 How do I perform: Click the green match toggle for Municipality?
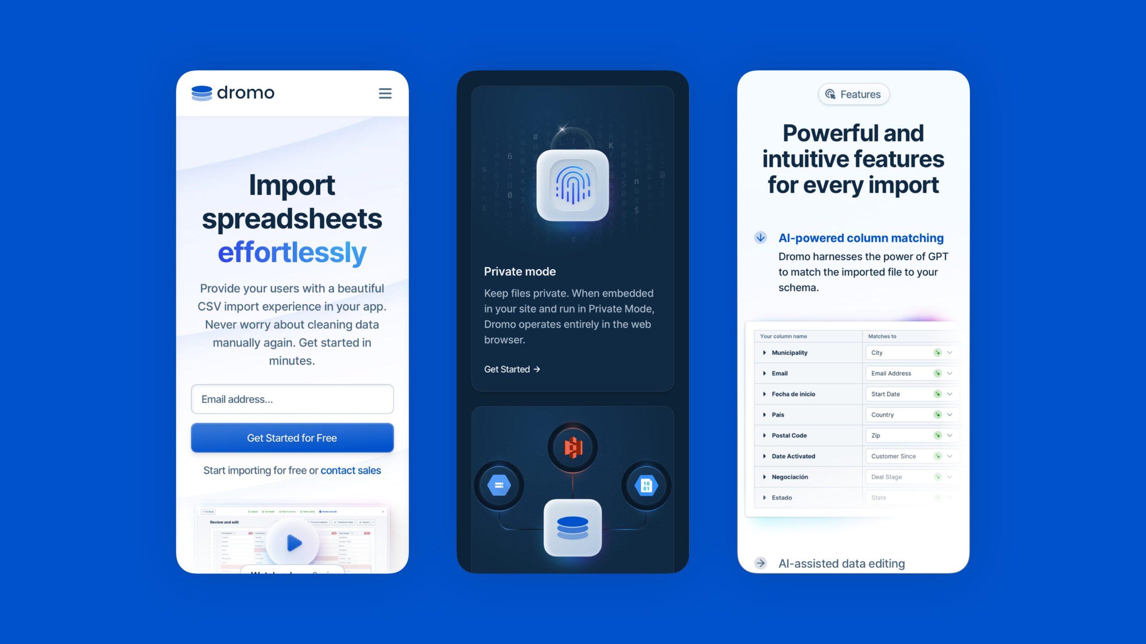938,352
